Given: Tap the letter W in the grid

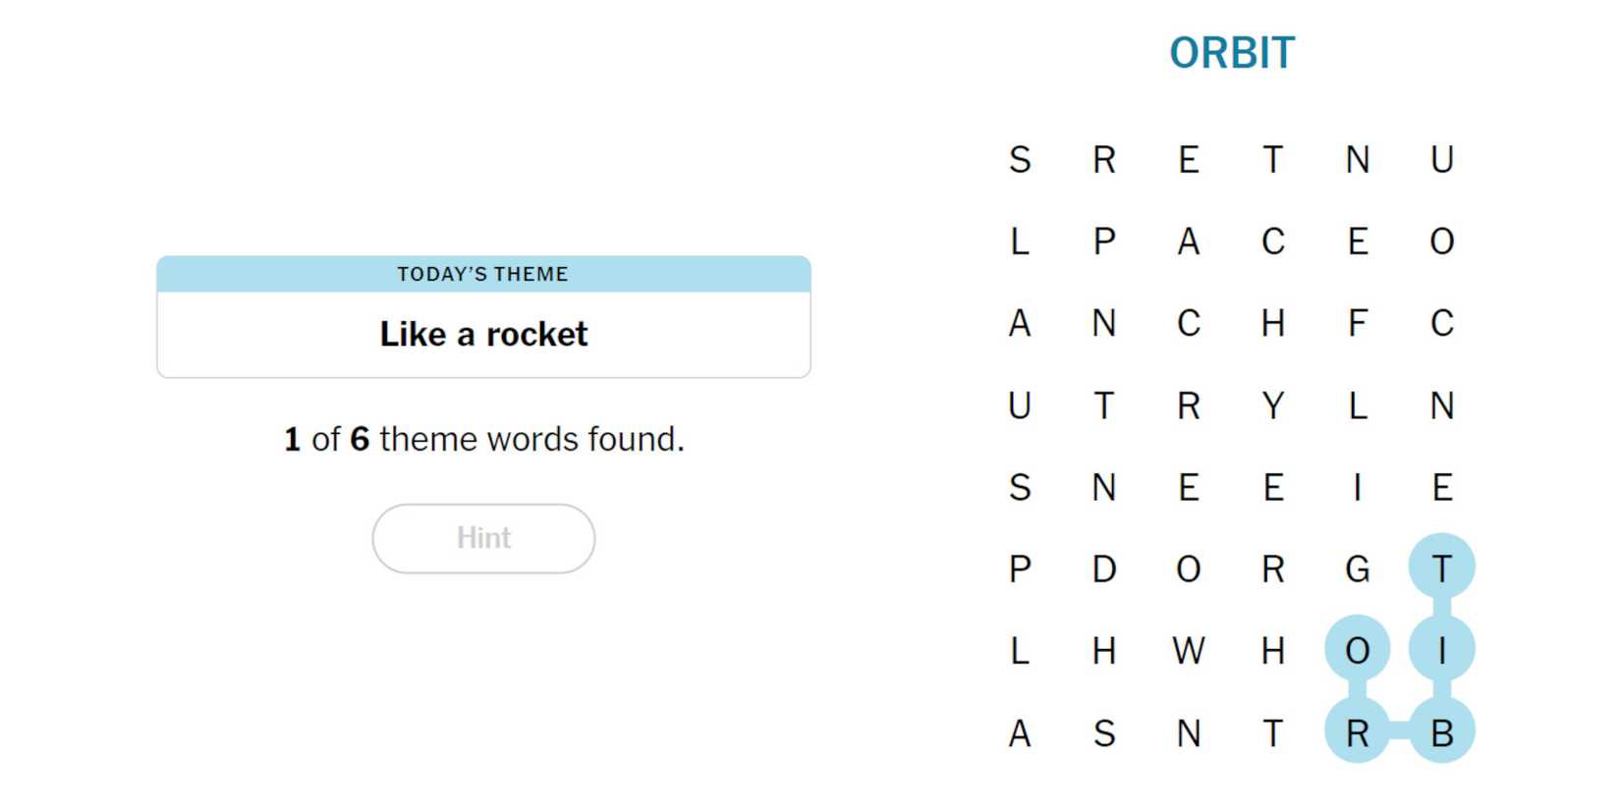Looking at the screenshot, I should [x=1189, y=650].
